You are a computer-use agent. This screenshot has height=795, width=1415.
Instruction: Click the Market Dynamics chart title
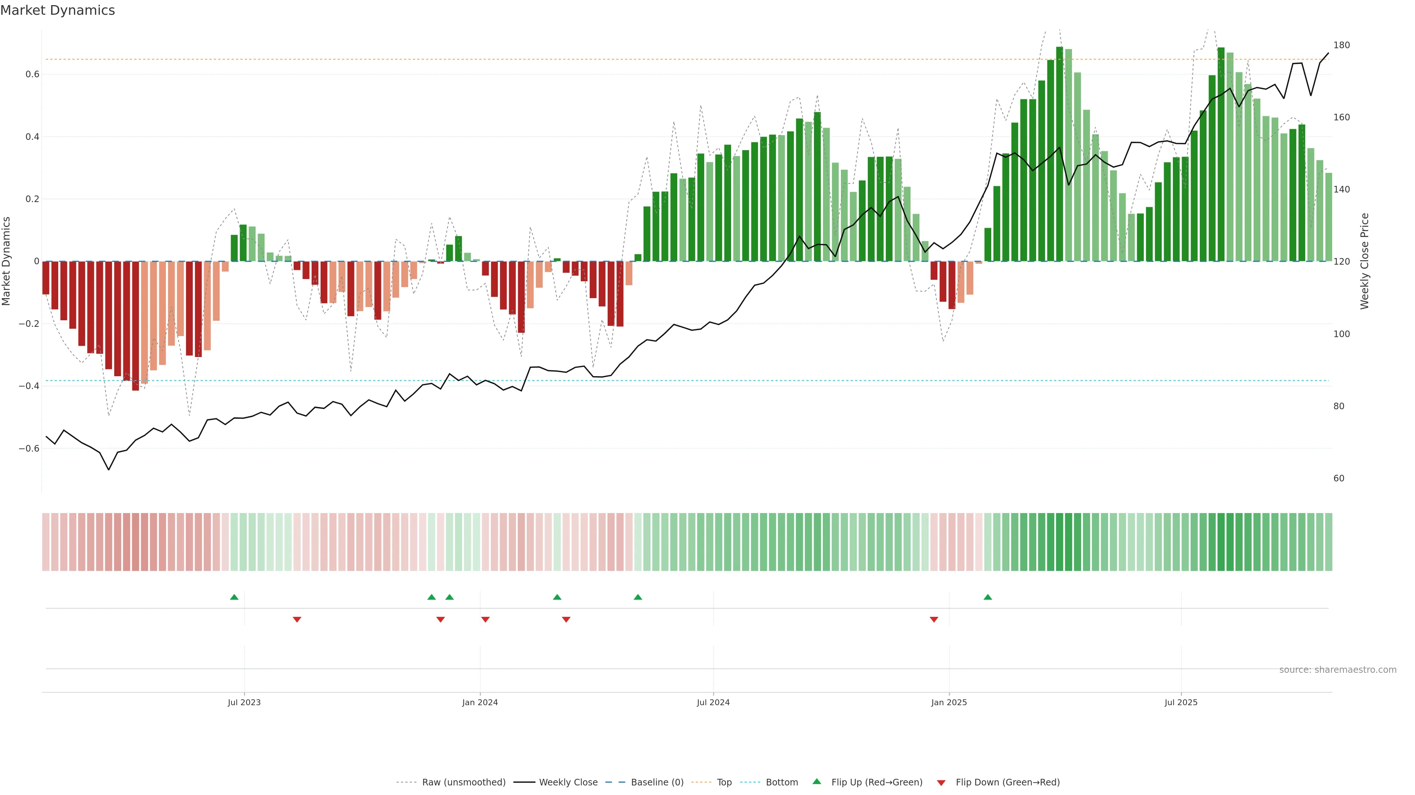[58, 10]
